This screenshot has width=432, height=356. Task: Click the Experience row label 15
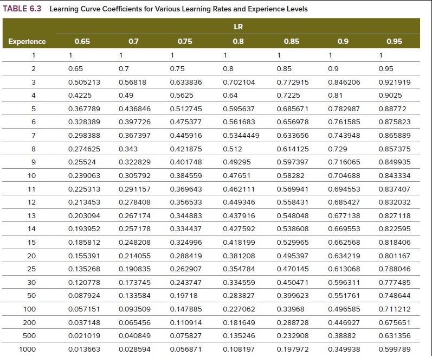coord(31,243)
